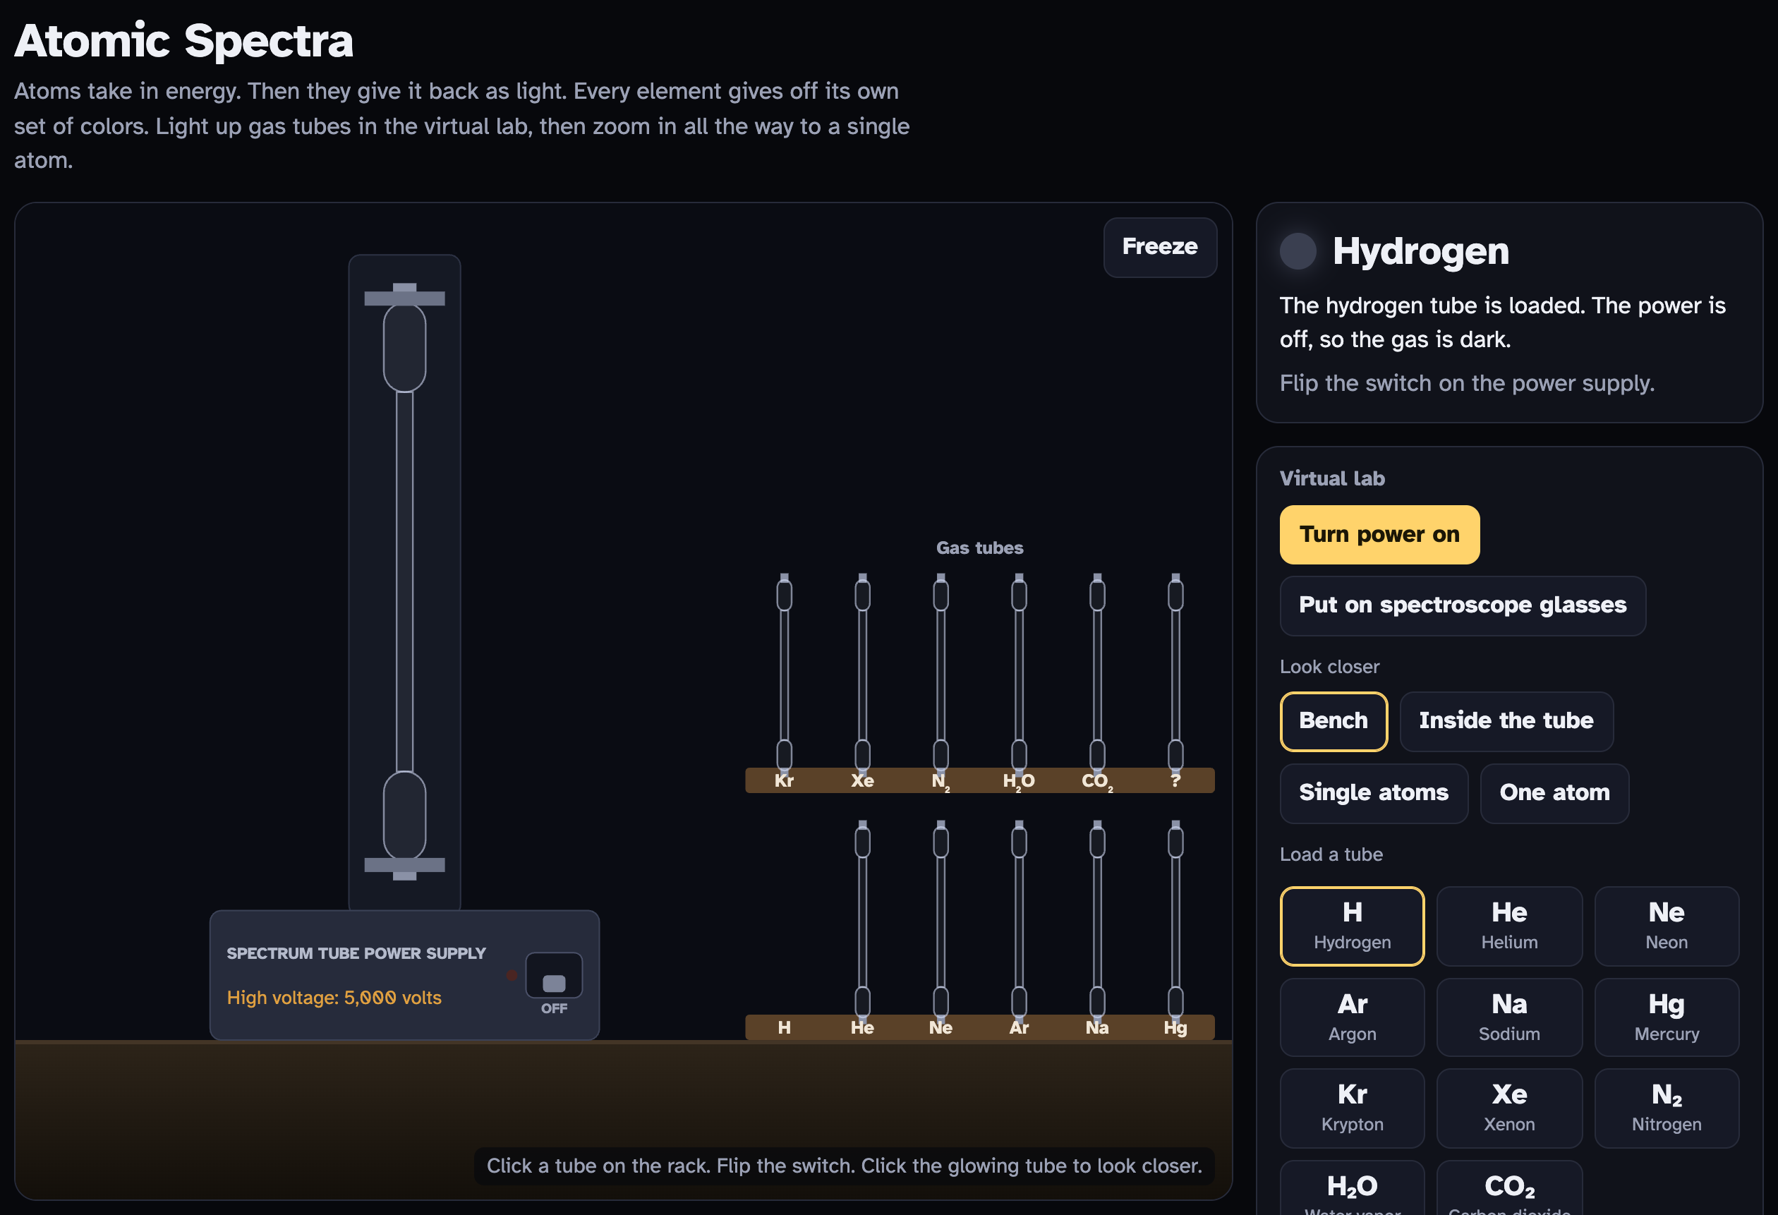Pick the He gas tube on the lower rack

[862, 921]
